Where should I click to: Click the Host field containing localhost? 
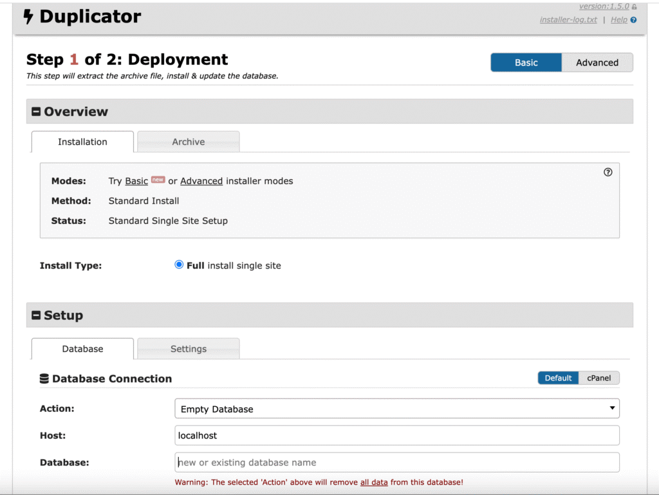[x=396, y=435]
